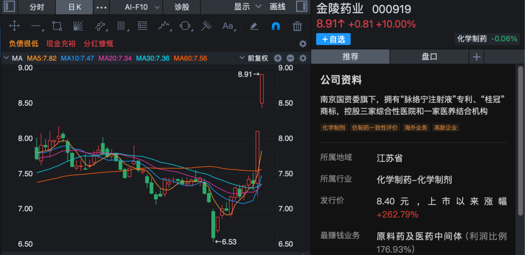Open the 显示 dropdown menu
The height and width of the screenshot is (255, 525).
(x=247, y=7)
